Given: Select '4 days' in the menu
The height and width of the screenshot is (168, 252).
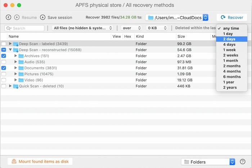Looking at the screenshot, I should (x=231, y=45).
